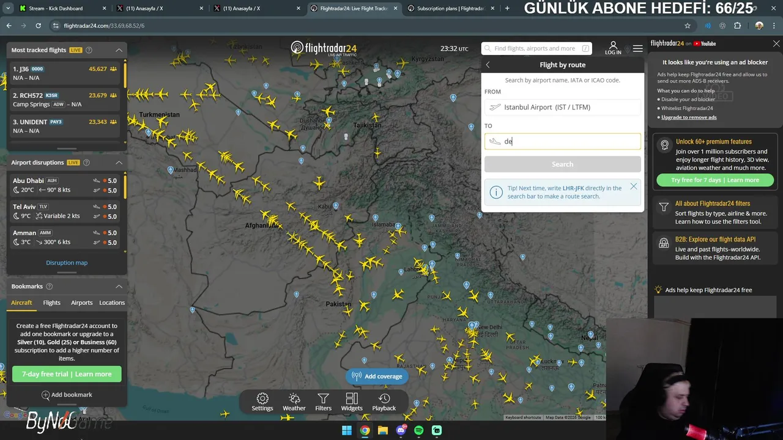The width and height of the screenshot is (783, 440).
Task: Click the 7-day free trial button
Action: (x=67, y=374)
